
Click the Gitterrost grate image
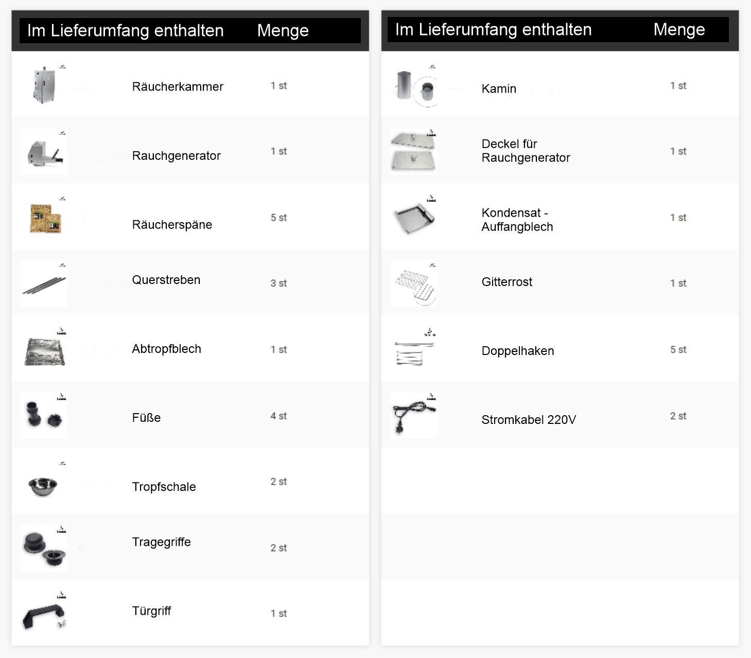point(414,283)
